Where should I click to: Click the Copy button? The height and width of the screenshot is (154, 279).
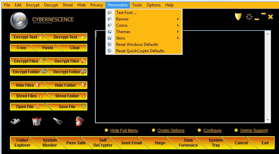point(21,48)
